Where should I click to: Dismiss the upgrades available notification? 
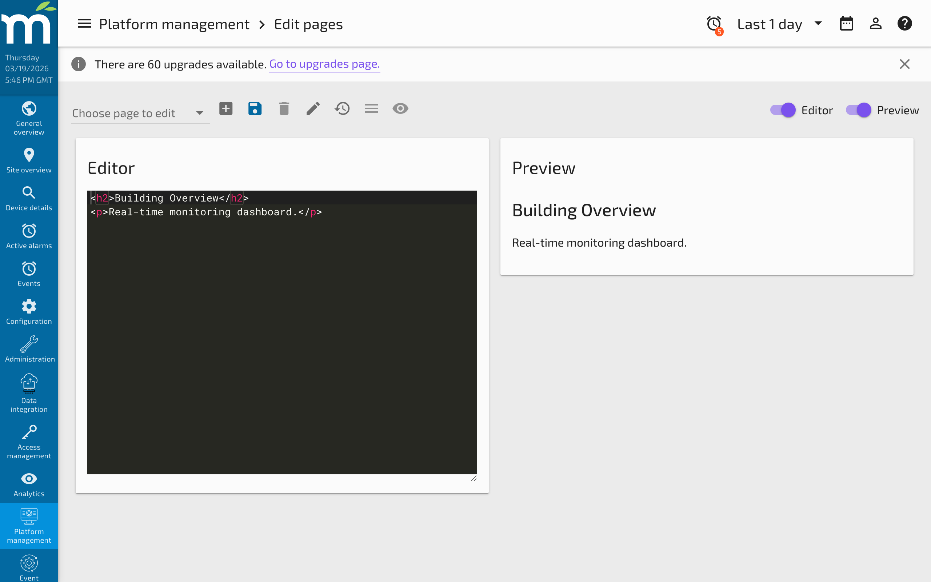(x=904, y=64)
